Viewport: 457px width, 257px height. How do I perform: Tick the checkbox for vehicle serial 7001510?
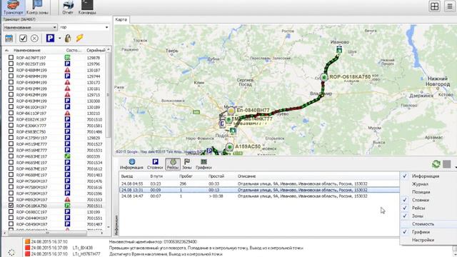[11, 119]
